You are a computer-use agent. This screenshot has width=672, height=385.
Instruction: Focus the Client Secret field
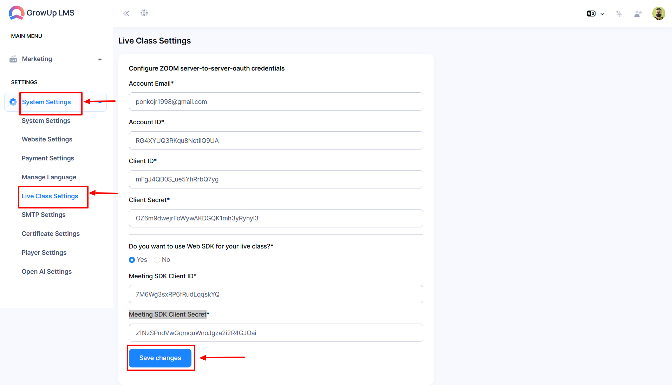coord(276,218)
